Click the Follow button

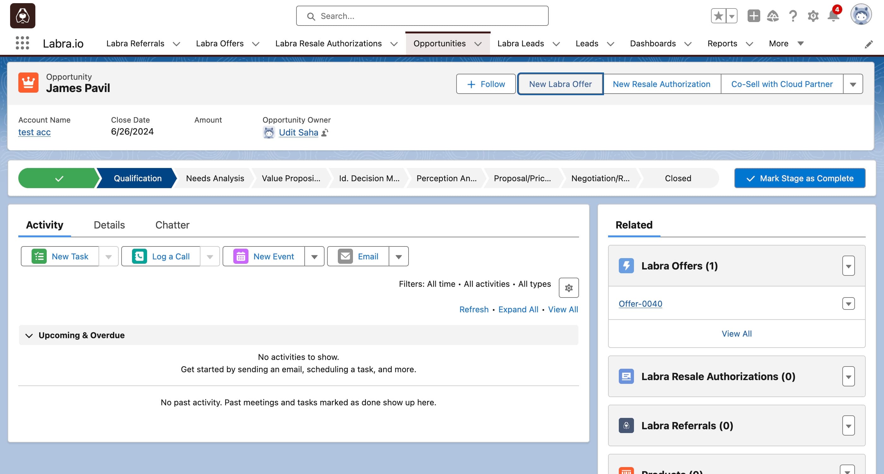[486, 84]
